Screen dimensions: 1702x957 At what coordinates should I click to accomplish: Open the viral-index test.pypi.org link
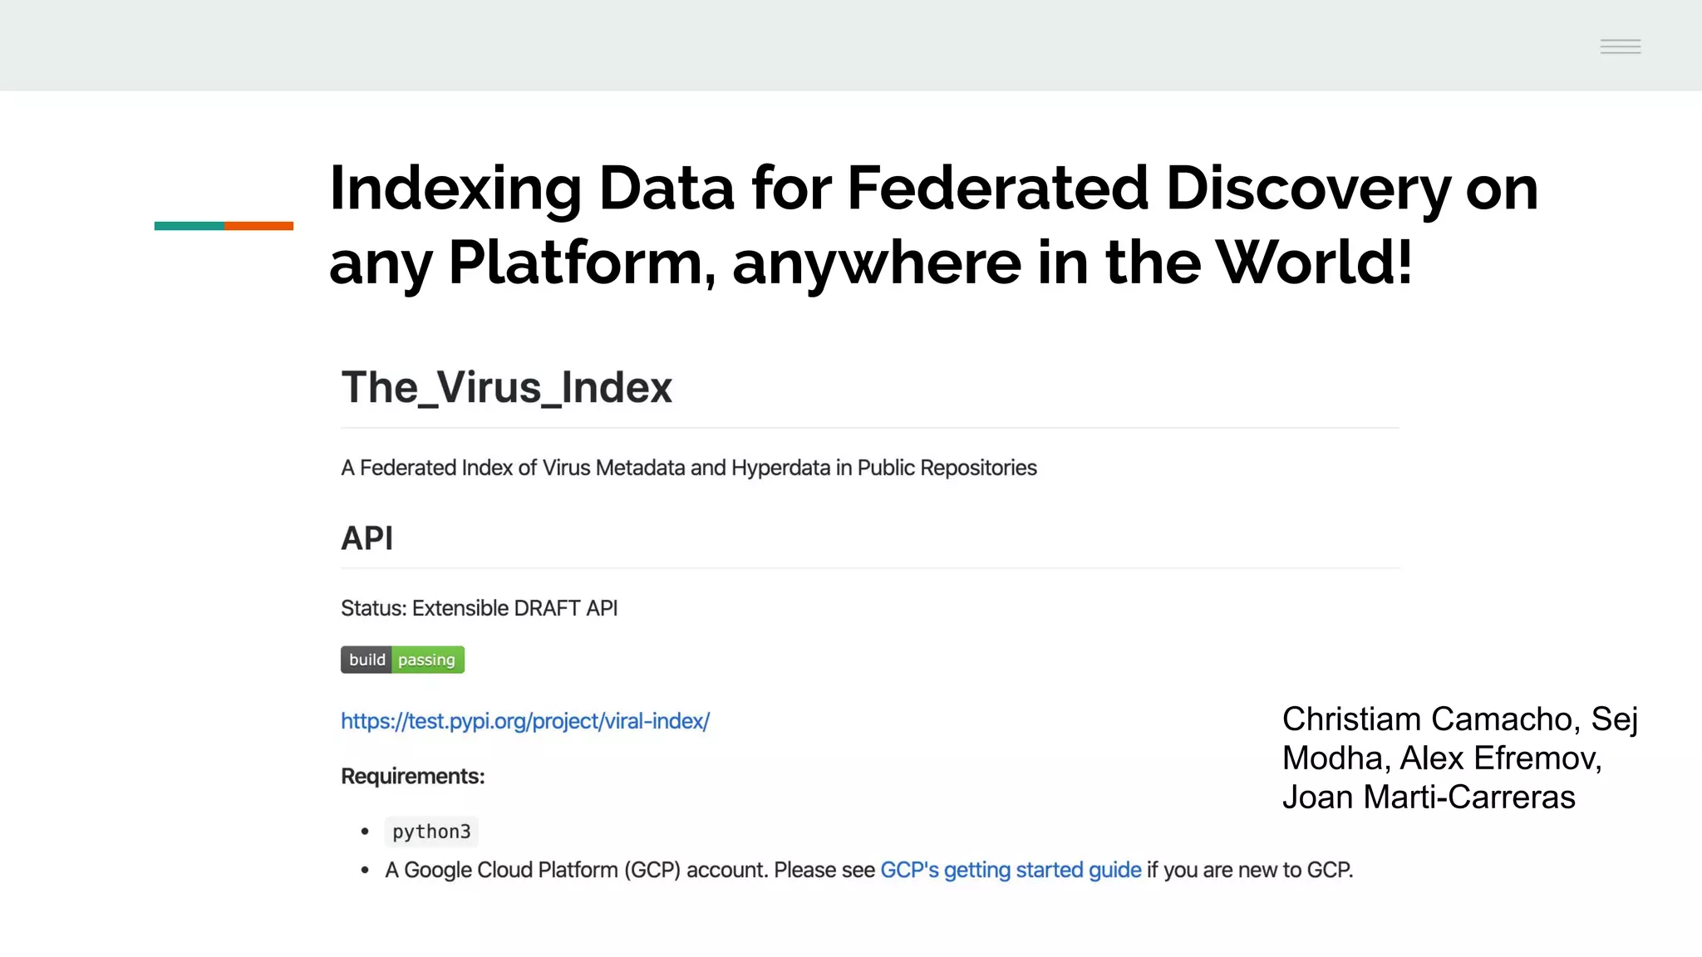point(525,721)
